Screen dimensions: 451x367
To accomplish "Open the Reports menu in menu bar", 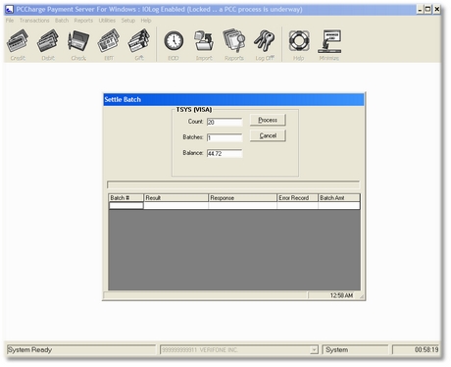I will pyautogui.click(x=83, y=21).
